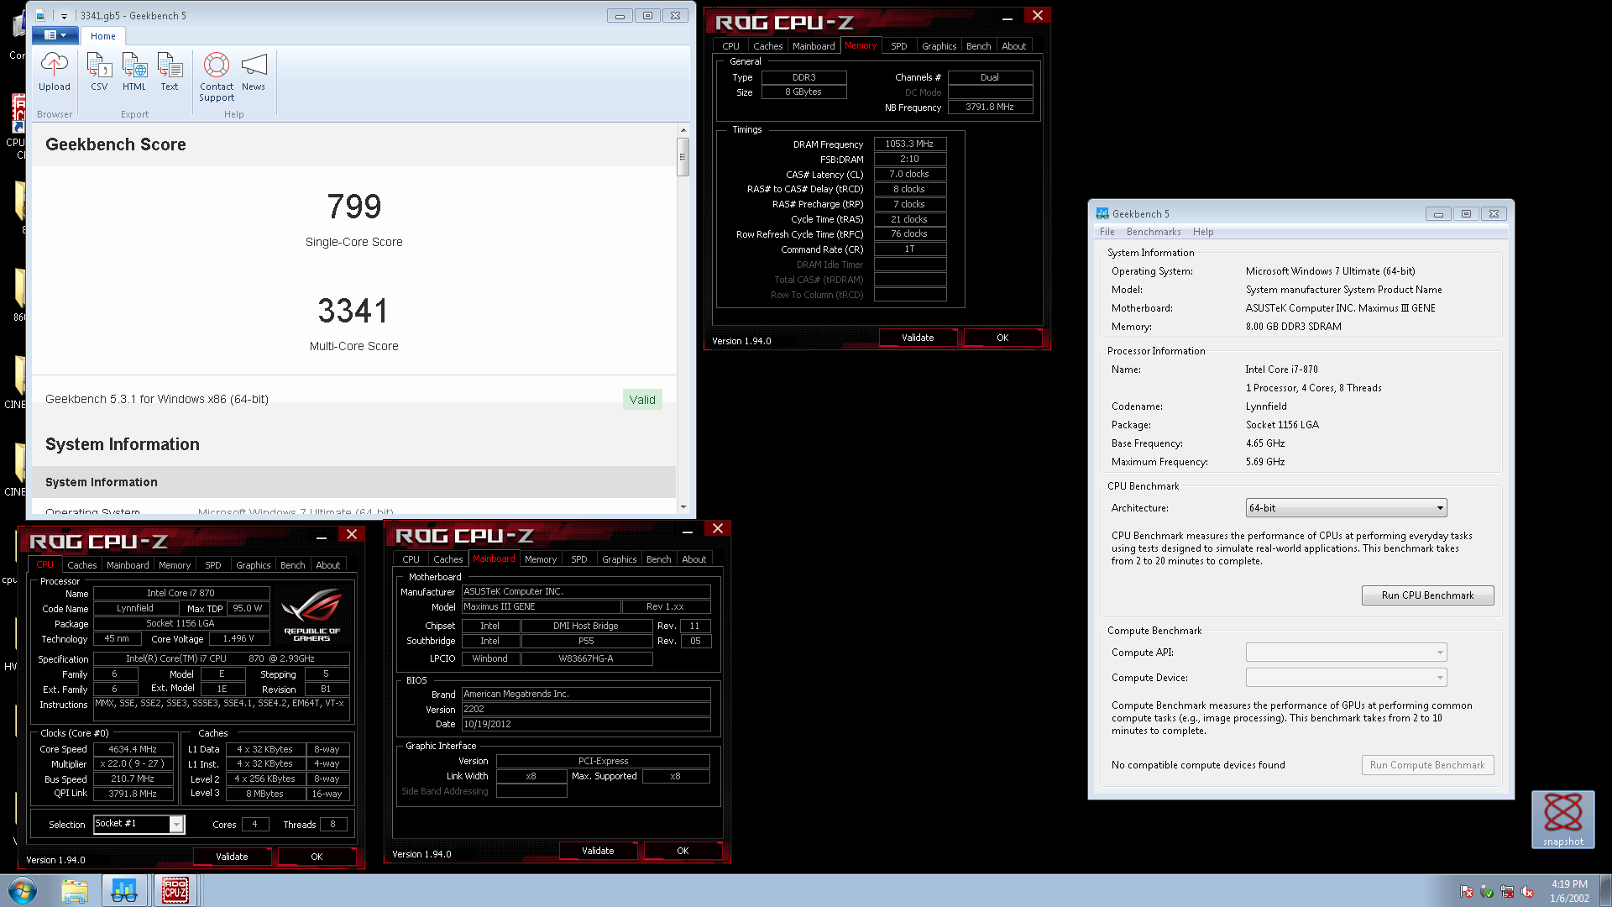Show the taskbar clock and date
The width and height of the screenshot is (1612, 907).
click(x=1569, y=891)
